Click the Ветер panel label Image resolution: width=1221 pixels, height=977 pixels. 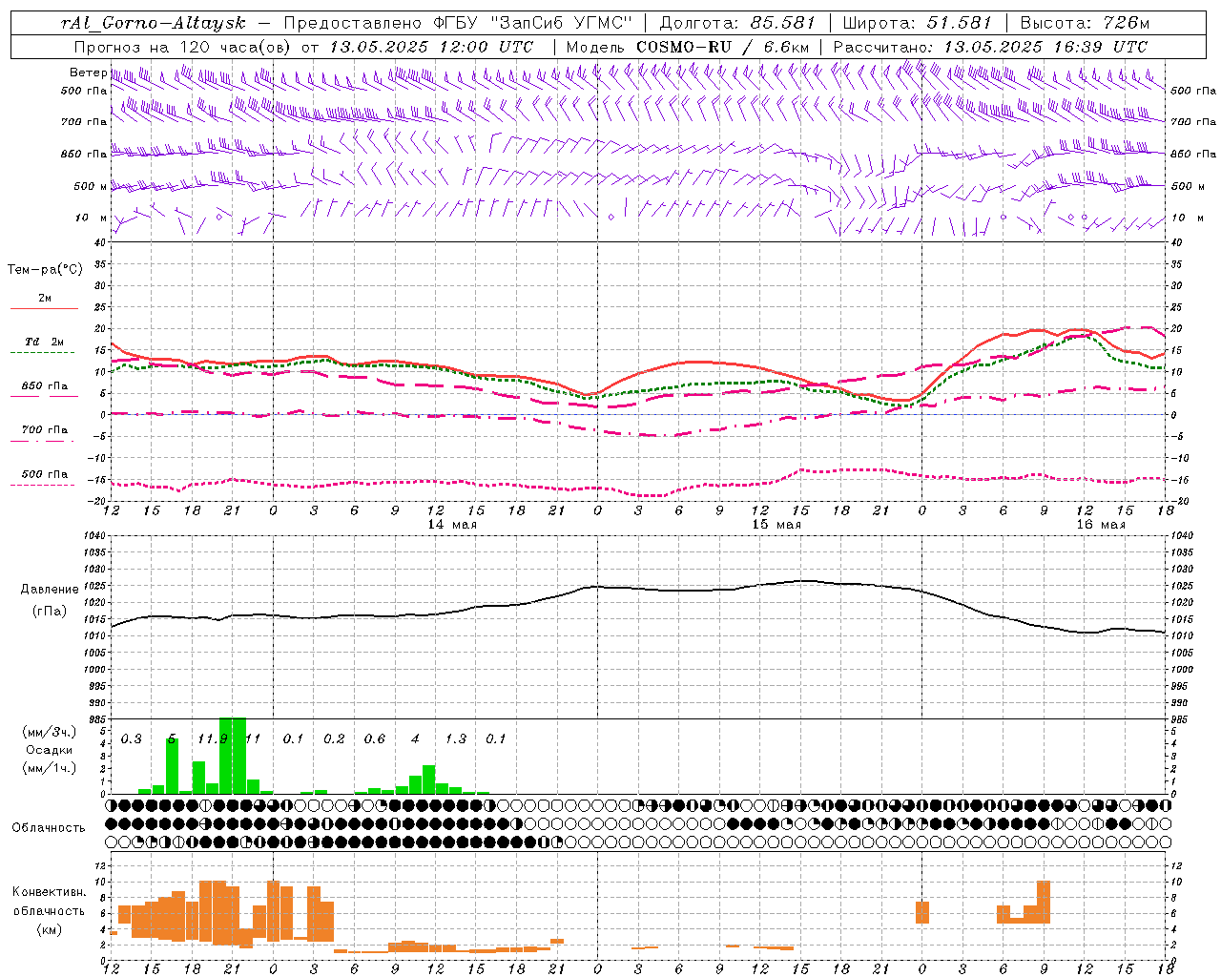(x=88, y=73)
